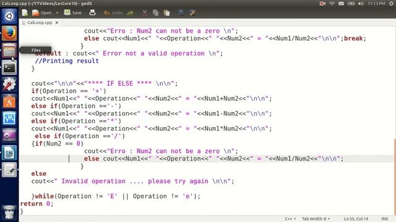Viewport: 396px width, 222px height.
Task: Place cursor in "**** IF ELSE ****" line
Action: [105, 84]
